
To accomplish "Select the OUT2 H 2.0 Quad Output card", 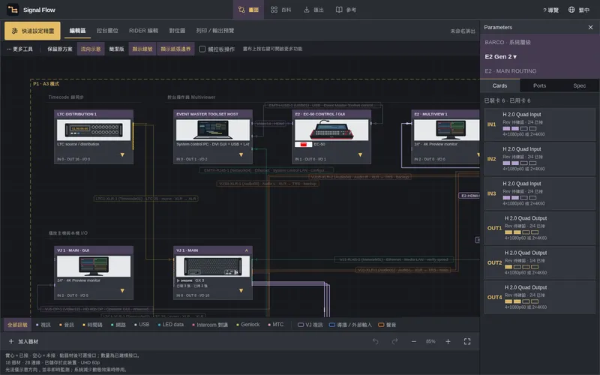I will pyautogui.click(x=539, y=262).
